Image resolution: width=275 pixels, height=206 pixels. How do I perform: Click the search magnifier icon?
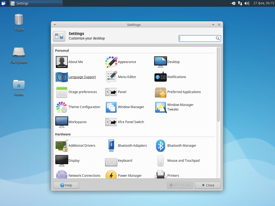(218, 38)
